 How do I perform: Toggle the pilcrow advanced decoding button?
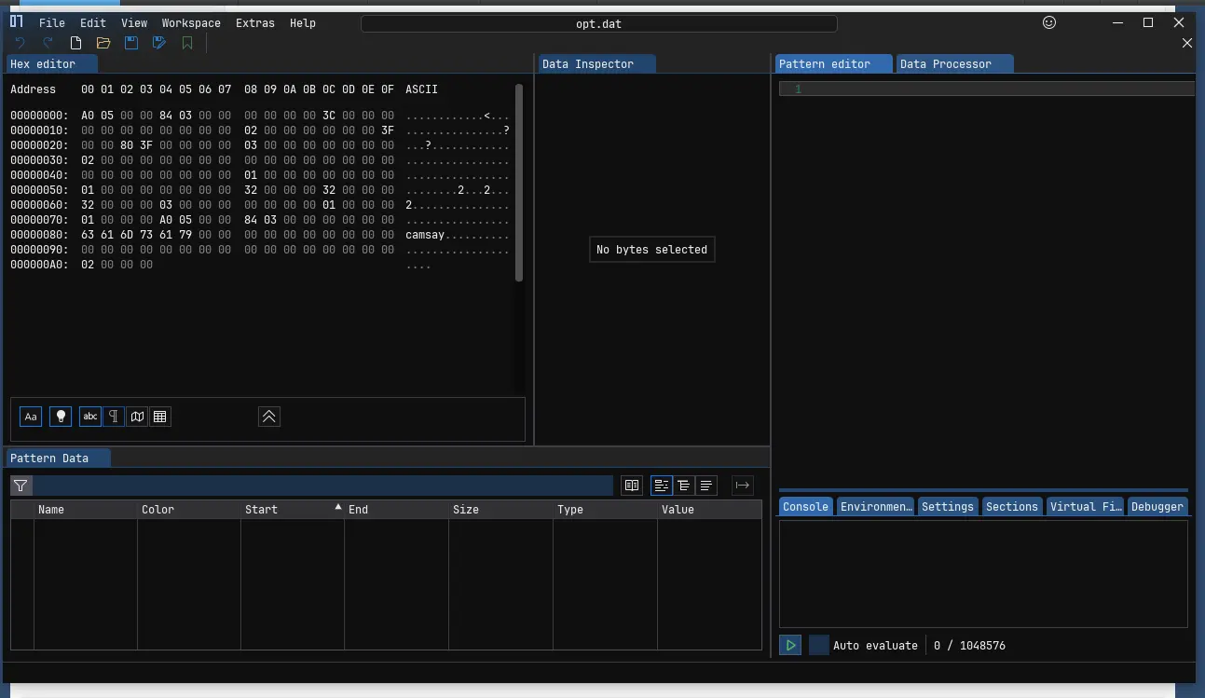[x=114, y=417]
